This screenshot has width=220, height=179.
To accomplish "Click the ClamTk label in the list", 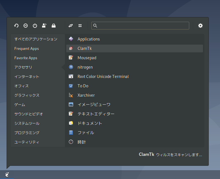I will point(85,48).
